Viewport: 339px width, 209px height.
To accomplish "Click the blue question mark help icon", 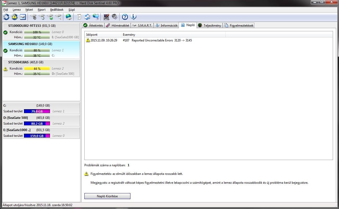I will (125, 17).
